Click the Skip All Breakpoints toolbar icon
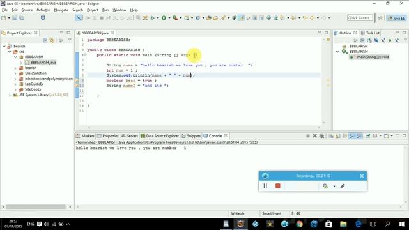This screenshot has width=409, height=230. click(x=79, y=18)
